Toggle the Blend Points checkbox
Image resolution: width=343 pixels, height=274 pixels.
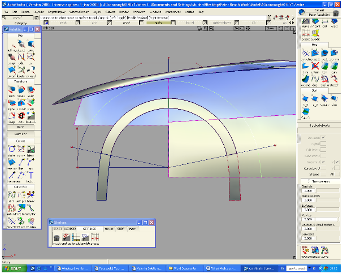point(323,156)
